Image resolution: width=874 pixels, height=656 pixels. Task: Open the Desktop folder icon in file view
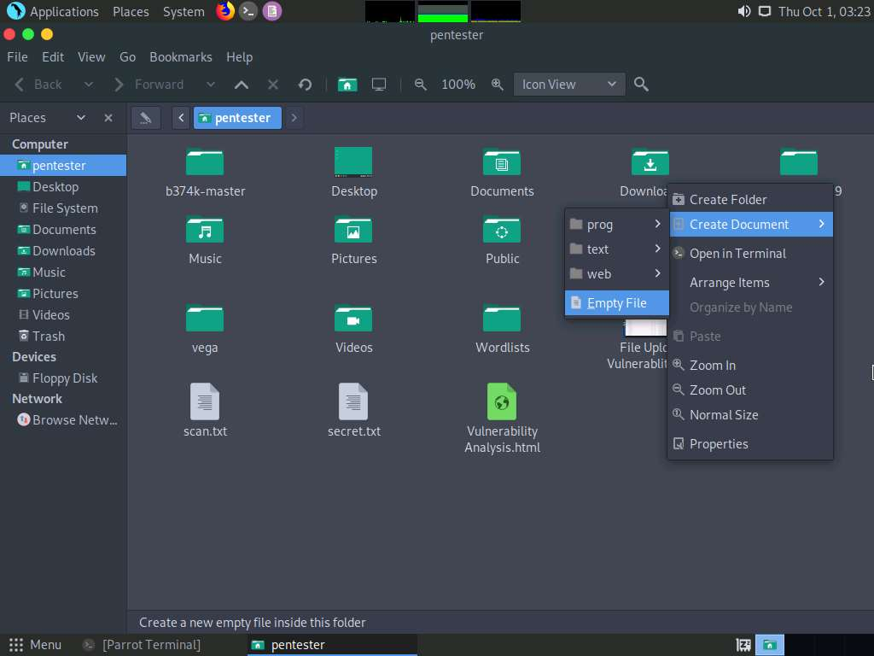click(353, 162)
